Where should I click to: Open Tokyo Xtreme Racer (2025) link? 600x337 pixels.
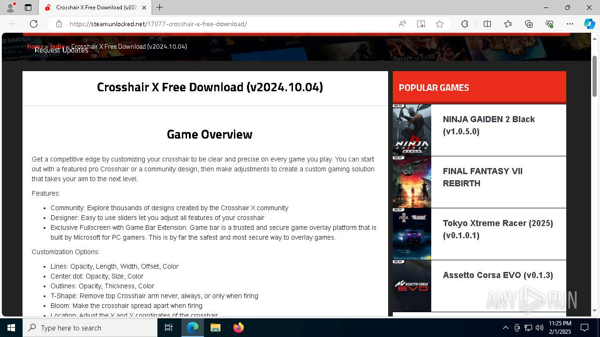point(498,229)
